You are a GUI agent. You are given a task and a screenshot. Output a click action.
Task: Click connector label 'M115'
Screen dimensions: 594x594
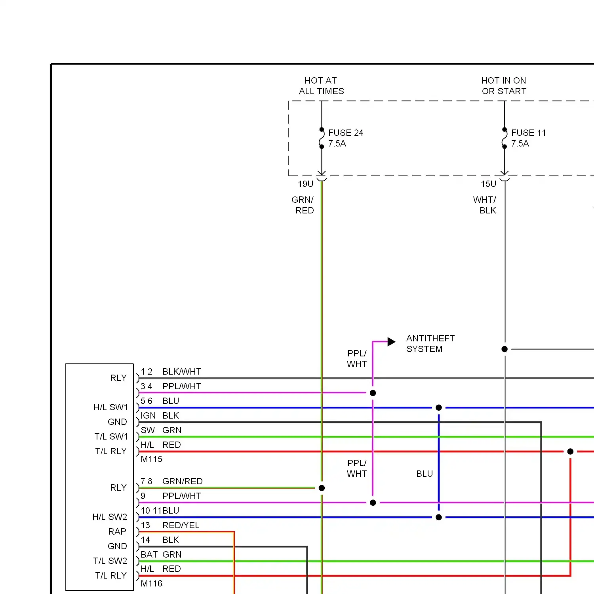click(151, 459)
